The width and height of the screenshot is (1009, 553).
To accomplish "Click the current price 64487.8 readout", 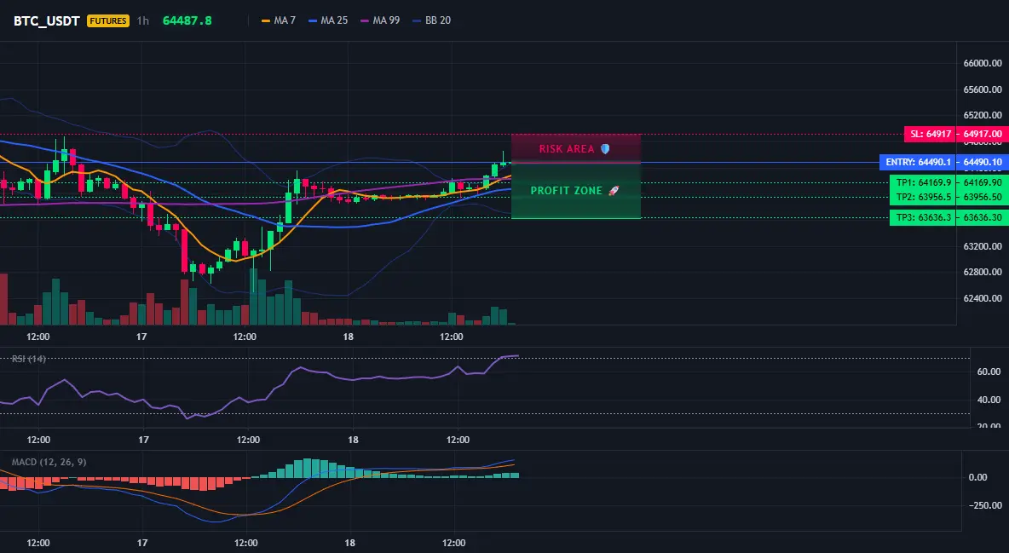I will pos(187,20).
